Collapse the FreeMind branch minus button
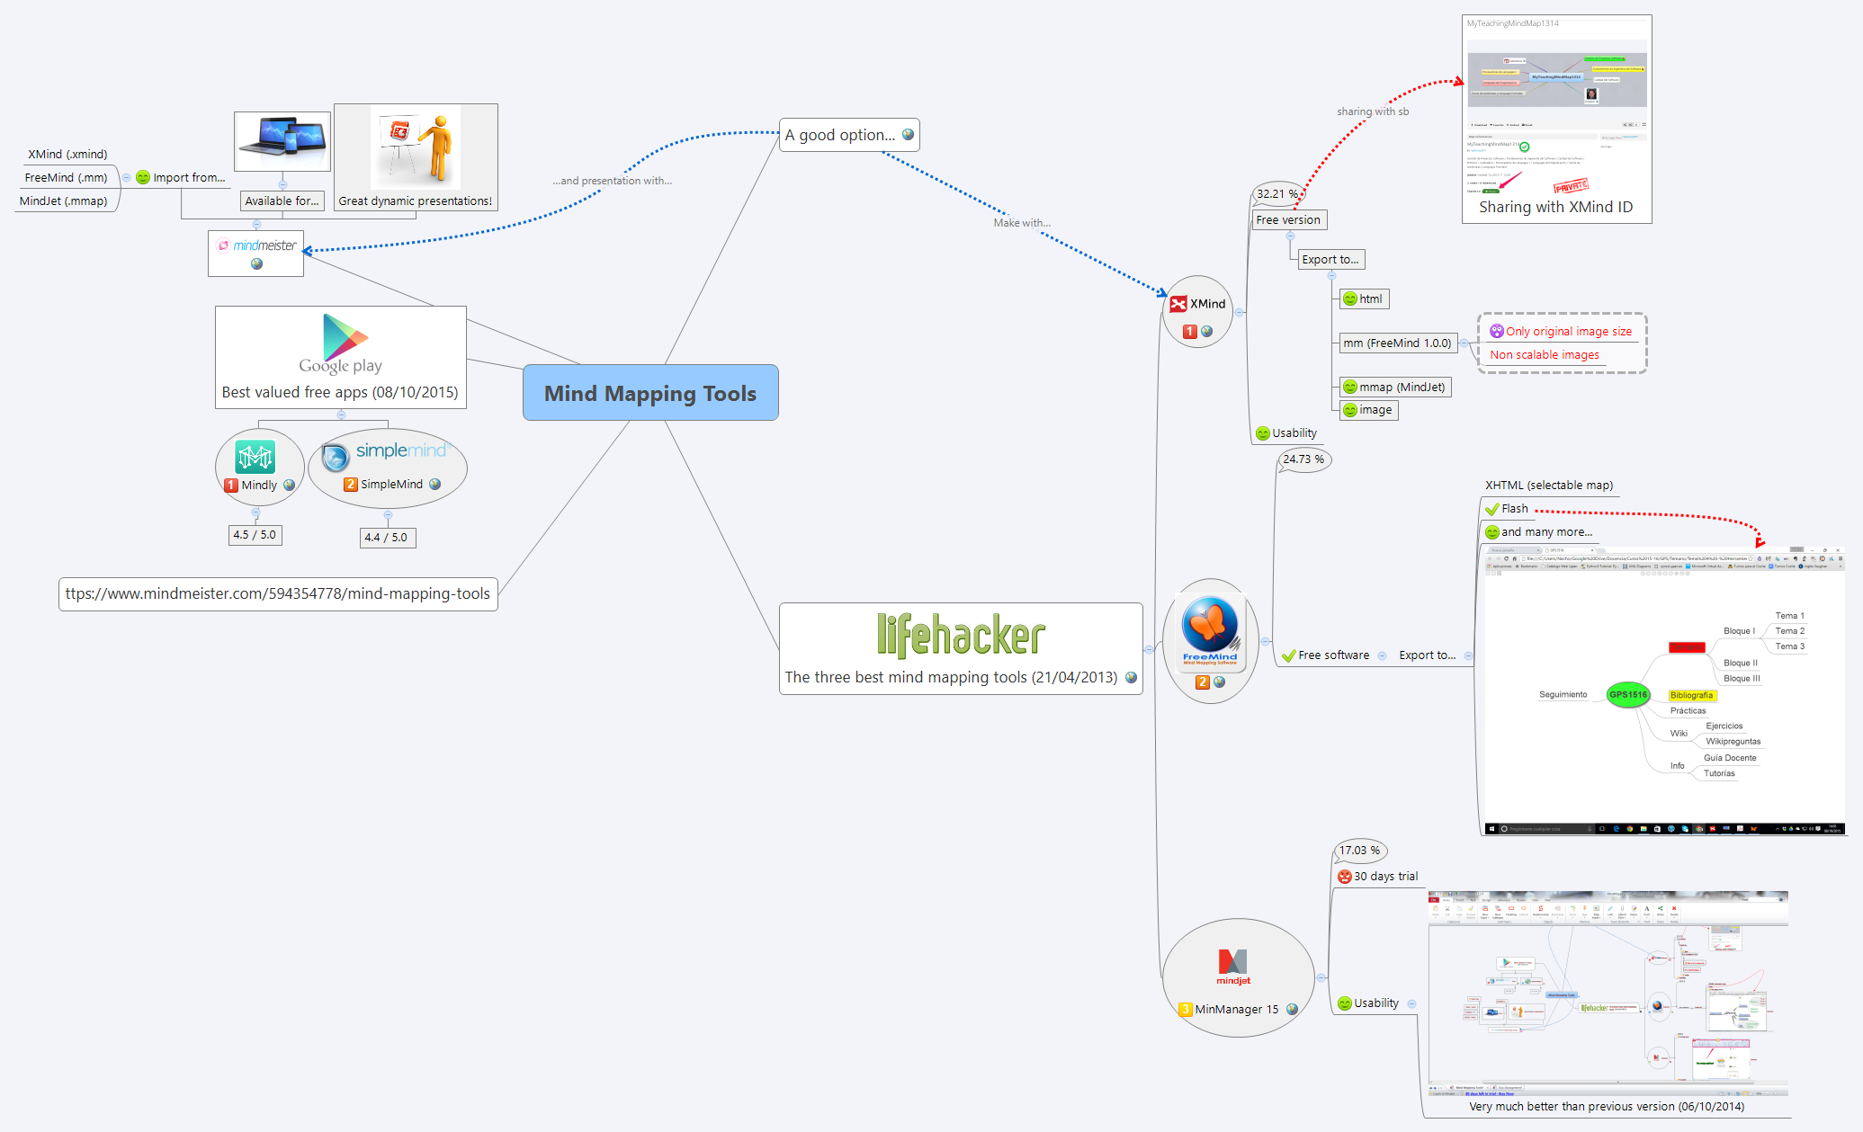 coord(1265,641)
